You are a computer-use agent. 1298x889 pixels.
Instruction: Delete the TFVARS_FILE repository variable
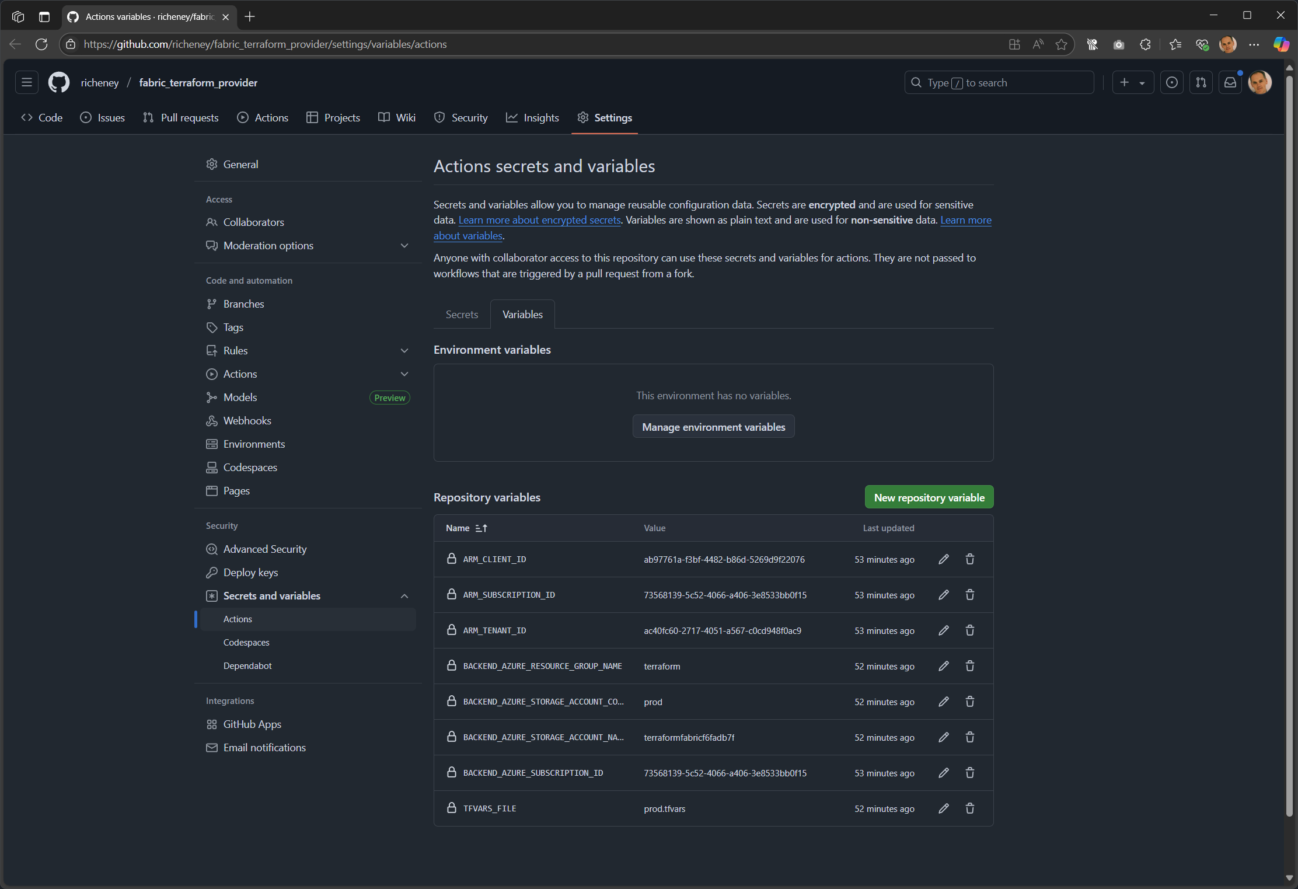click(969, 808)
